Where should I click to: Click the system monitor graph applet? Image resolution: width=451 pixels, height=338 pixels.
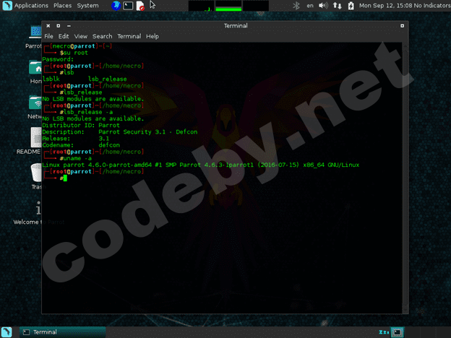pyautogui.click(x=228, y=6)
